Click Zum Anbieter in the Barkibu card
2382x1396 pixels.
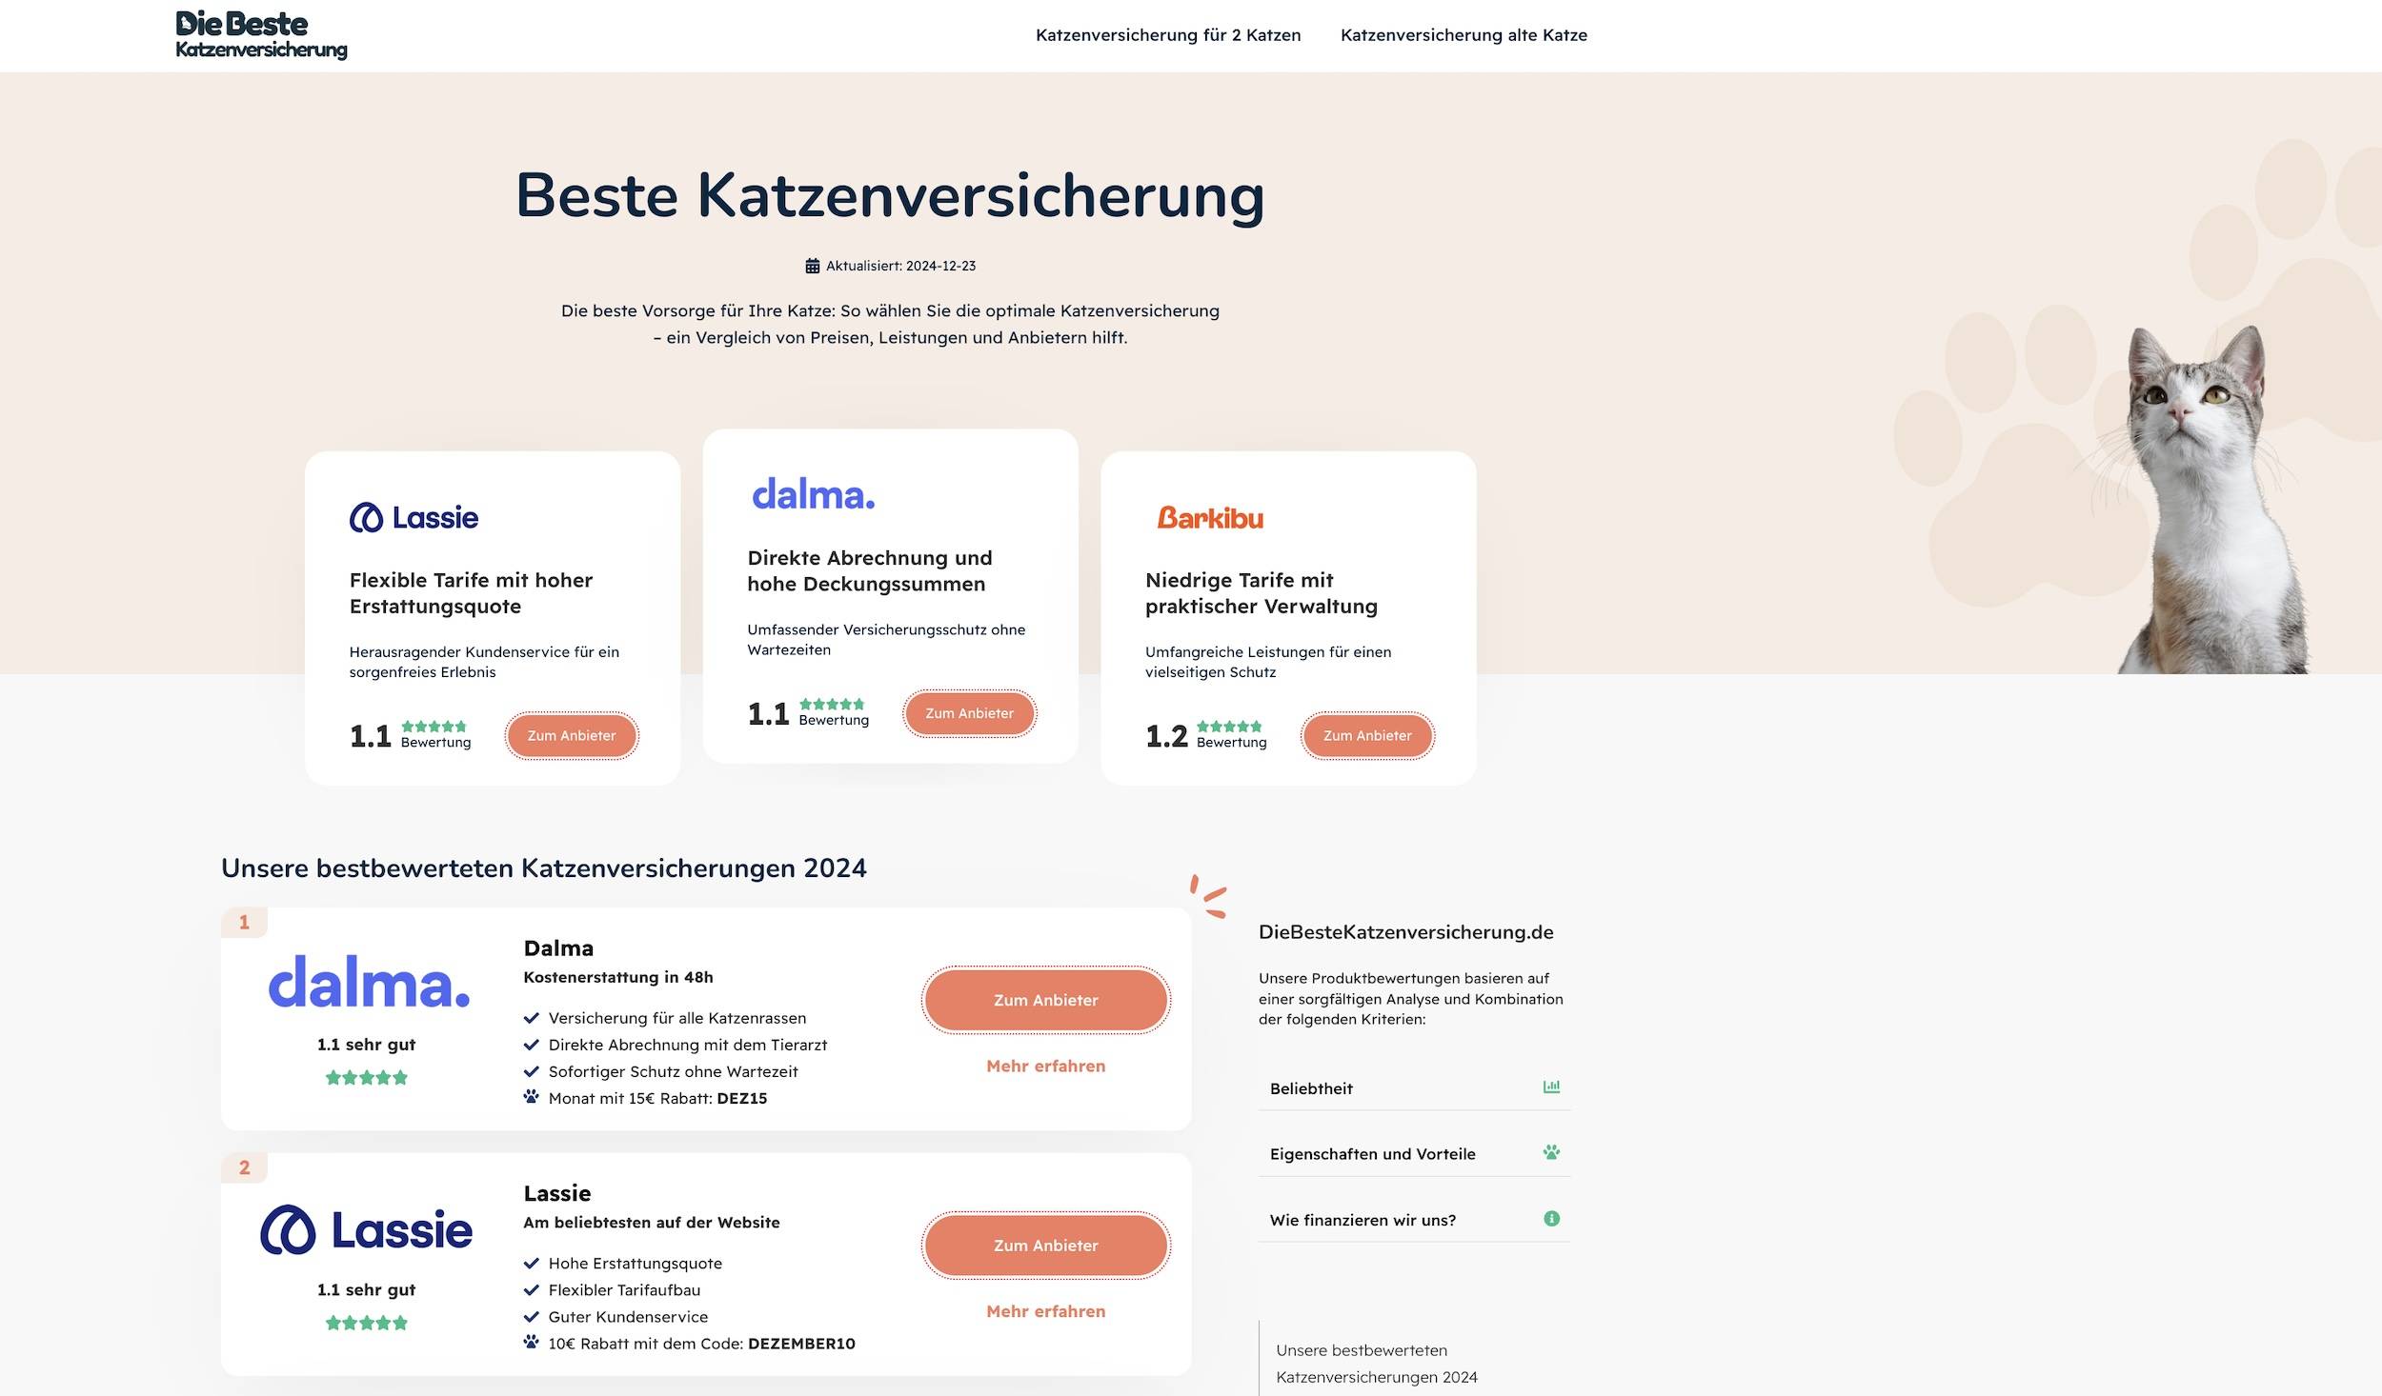[1367, 736]
